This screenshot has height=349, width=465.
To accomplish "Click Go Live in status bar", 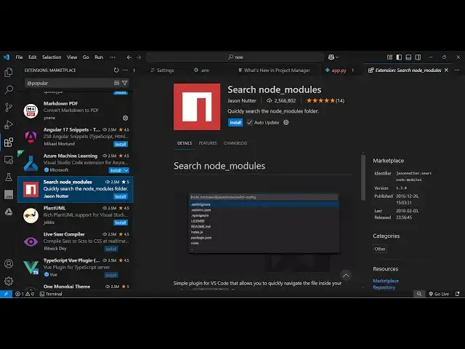I will [439, 294].
